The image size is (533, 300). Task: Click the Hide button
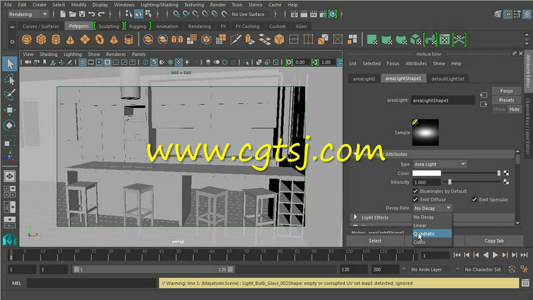tap(514, 109)
